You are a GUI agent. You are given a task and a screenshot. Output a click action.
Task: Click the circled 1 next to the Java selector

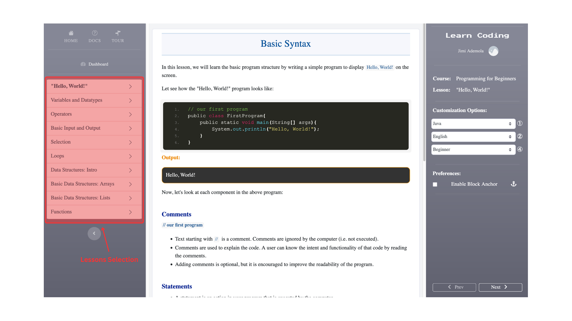520,123
